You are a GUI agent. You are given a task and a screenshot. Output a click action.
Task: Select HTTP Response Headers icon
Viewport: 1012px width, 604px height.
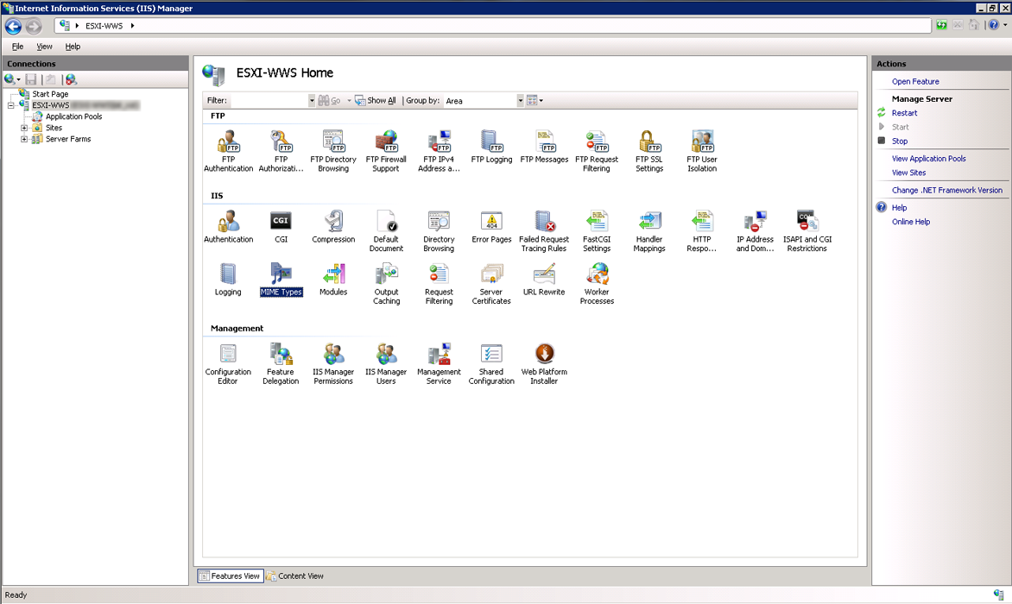click(x=701, y=230)
